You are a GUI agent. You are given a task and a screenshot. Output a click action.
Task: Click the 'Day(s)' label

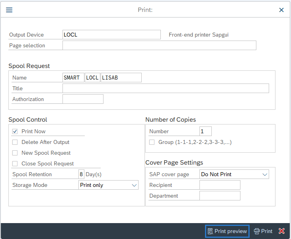tap(94, 174)
